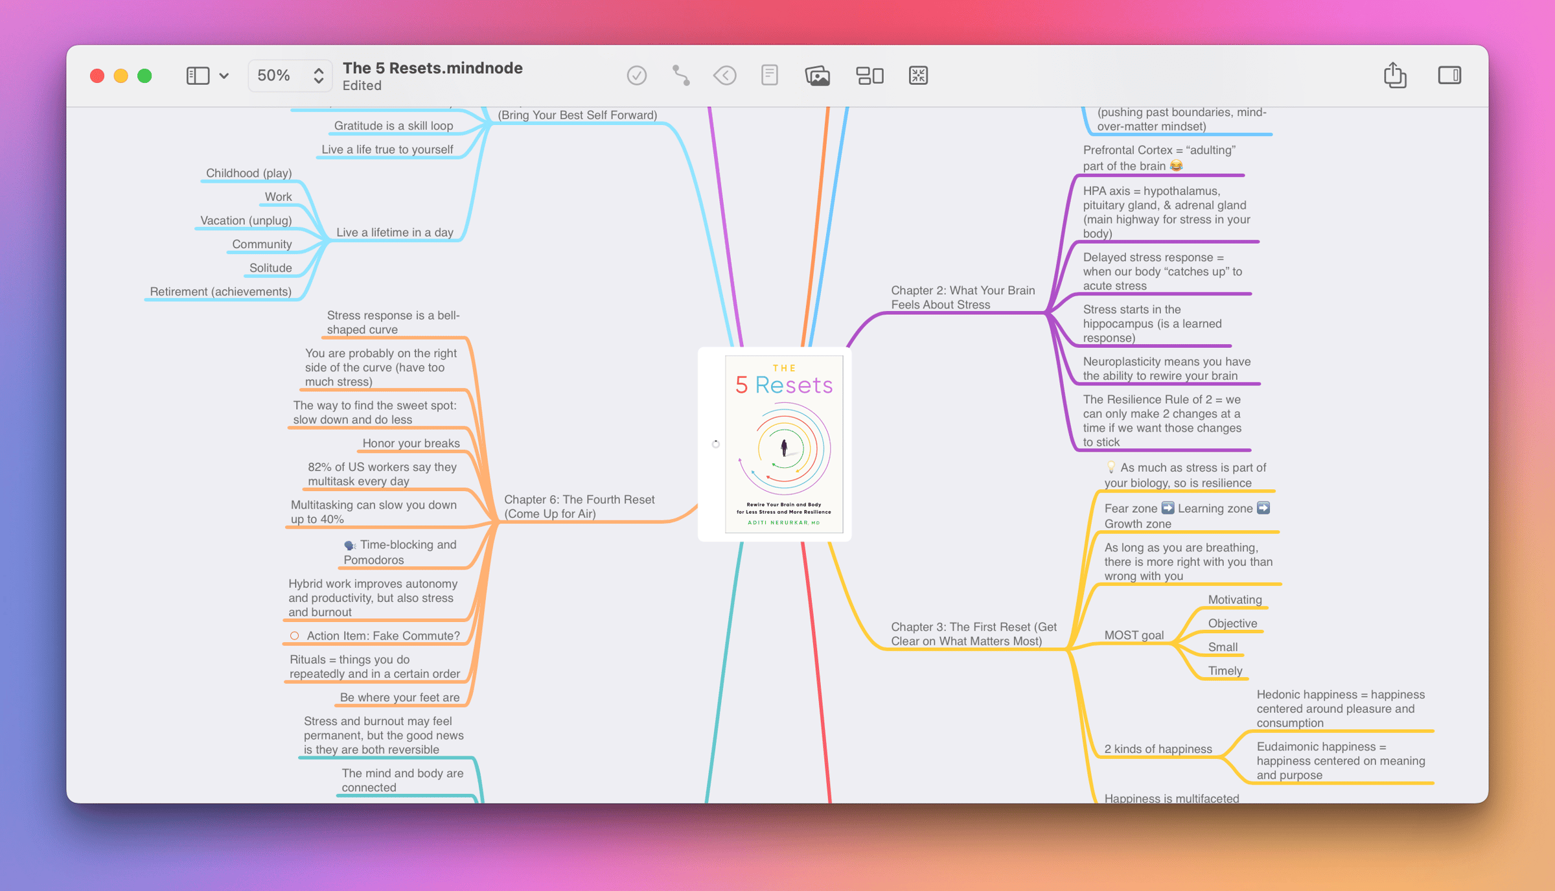Click the Hybrid work improves autonomy node
Screen dimensions: 1555x891
coord(373,597)
